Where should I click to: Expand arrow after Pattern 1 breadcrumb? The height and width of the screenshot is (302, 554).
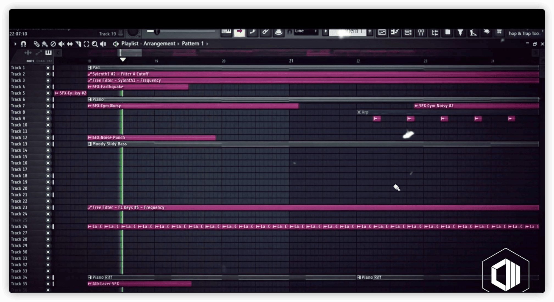[x=207, y=44]
